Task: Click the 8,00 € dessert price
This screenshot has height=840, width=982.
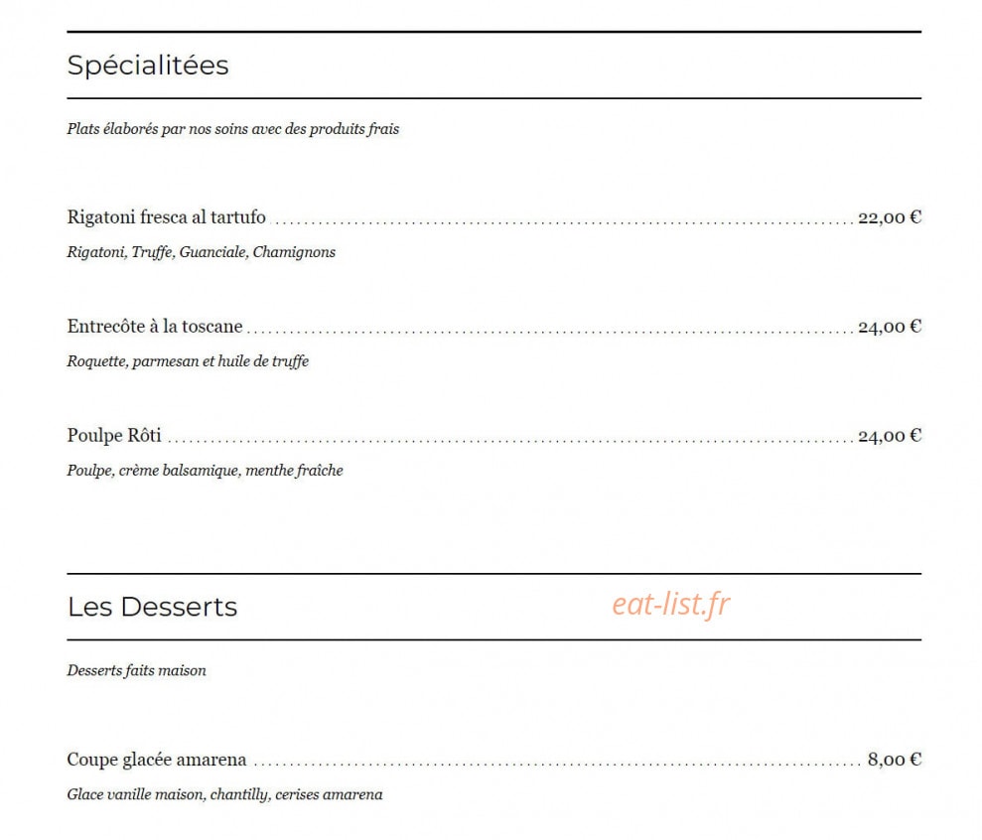Action: pyautogui.click(x=895, y=760)
